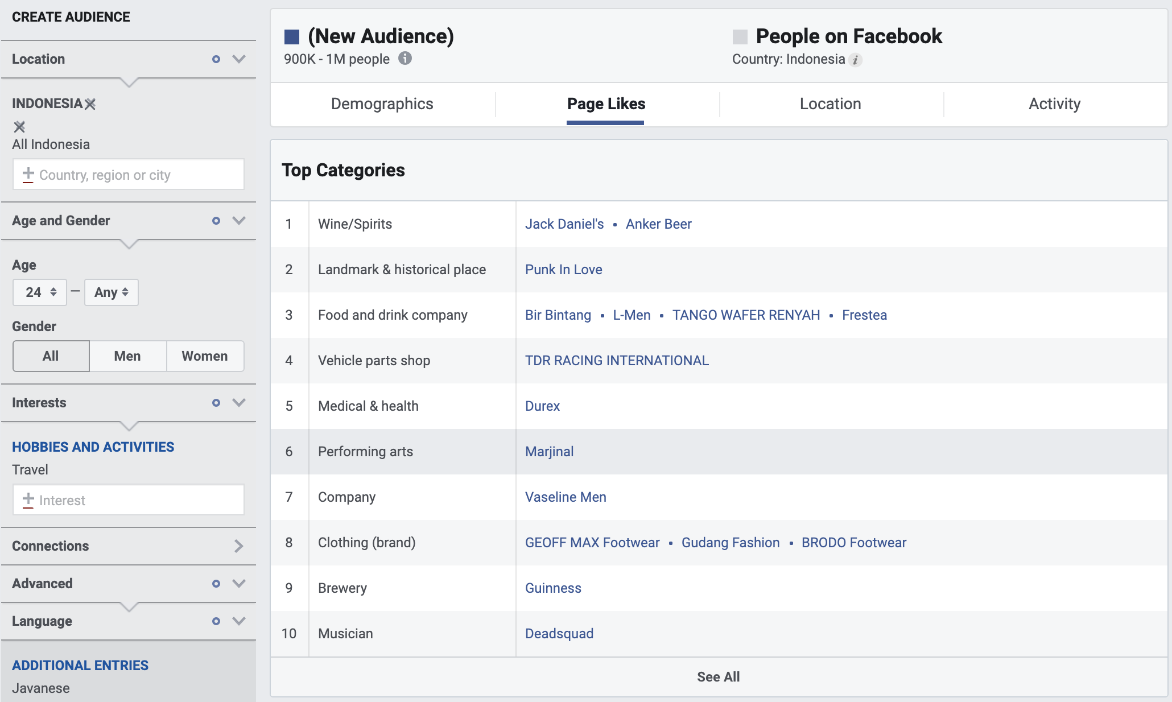Remove the All Indonesia entry via X
1172x702 pixels.
pos(19,126)
